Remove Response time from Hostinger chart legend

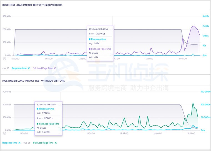[19, 143]
